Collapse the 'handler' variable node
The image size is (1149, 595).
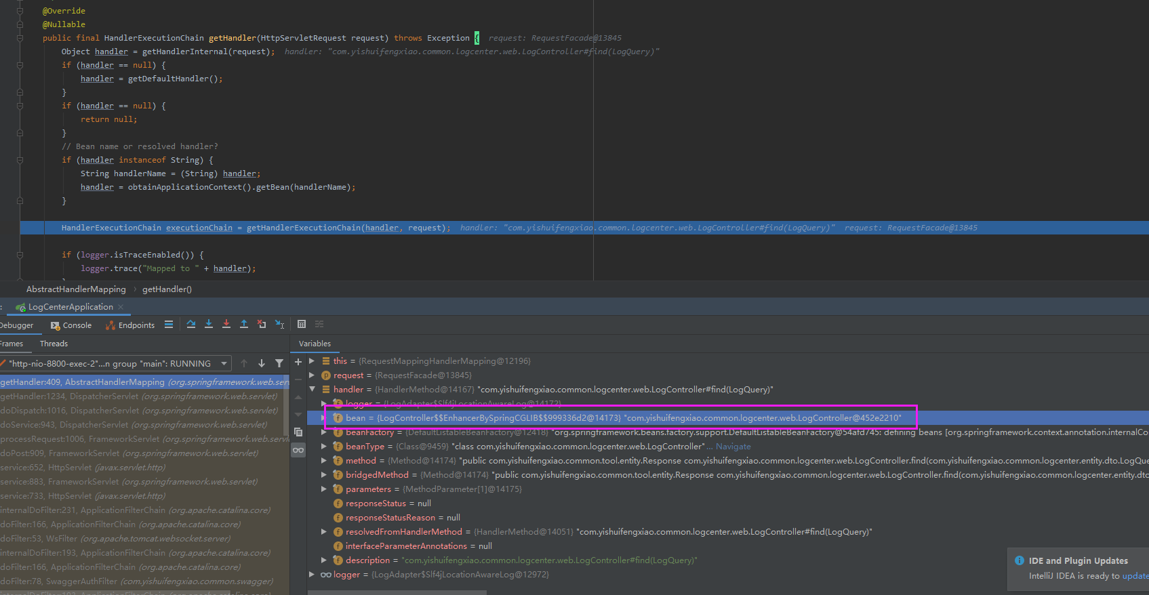pos(312,390)
